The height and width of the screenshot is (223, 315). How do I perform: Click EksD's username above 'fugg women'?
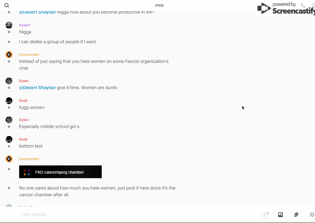[x=23, y=101]
